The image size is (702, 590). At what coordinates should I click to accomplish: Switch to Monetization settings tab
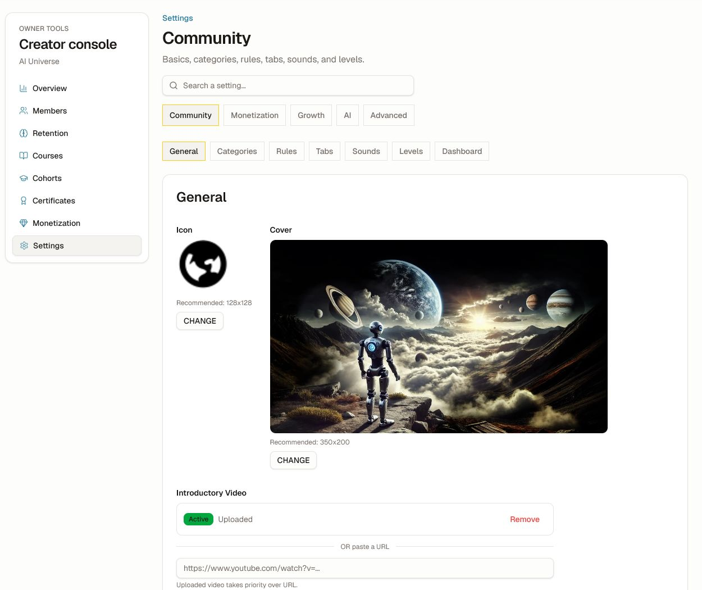click(254, 115)
